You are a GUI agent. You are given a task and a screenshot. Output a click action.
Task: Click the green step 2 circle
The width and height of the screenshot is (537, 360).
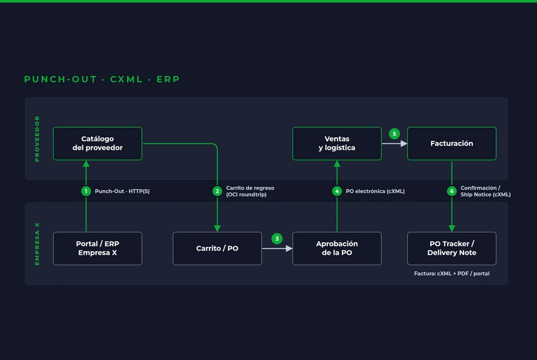(217, 191)
